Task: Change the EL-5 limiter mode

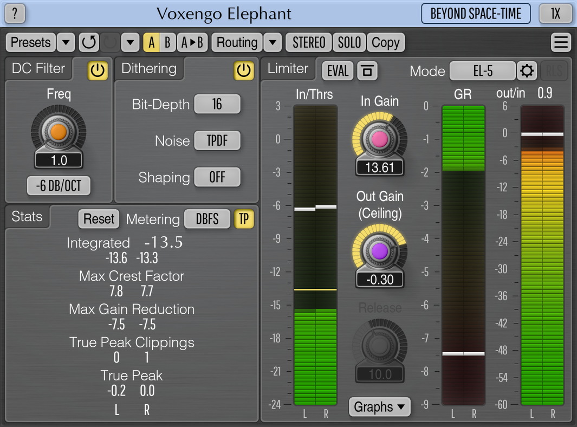Action: tap(483, 70)
